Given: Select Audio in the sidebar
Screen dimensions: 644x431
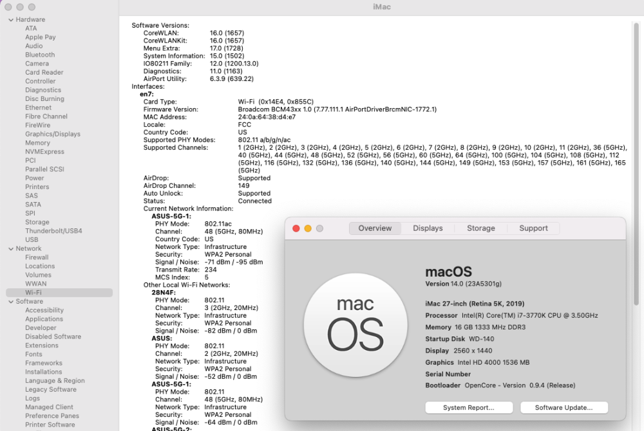Looking at the screenshot, I should [33, 46].
